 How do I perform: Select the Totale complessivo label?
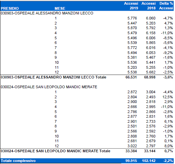[18, 161]
